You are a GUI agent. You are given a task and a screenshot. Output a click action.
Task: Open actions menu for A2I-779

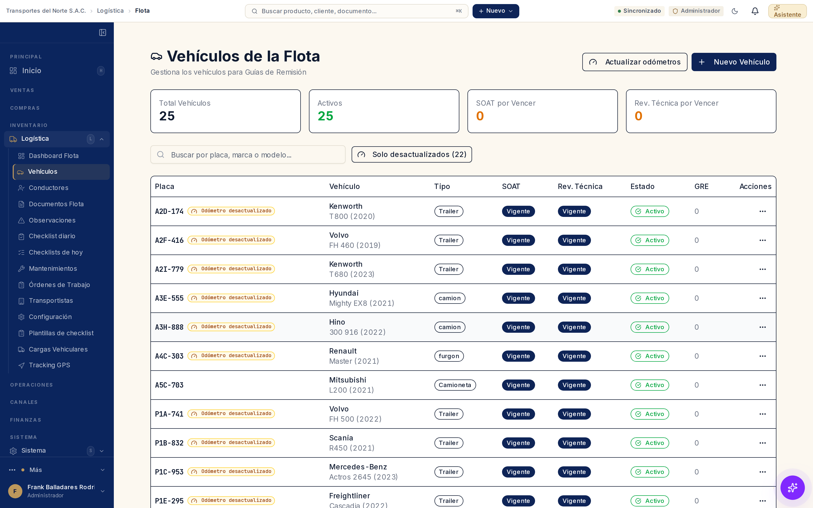tap(763, 269)
